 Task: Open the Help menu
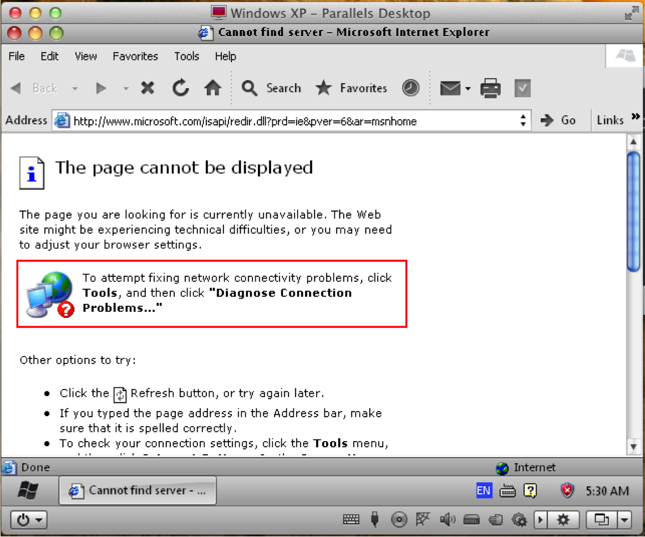225,56
